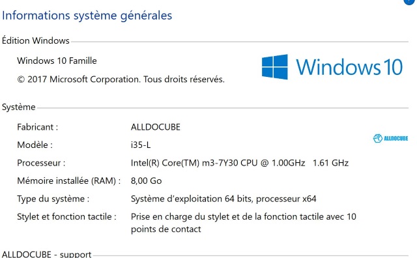Click the Système section header
This screenshot has height=258, width=417.
point(19,107)
